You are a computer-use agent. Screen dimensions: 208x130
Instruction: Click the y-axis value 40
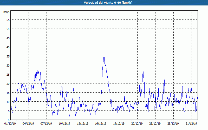[8, 47]
